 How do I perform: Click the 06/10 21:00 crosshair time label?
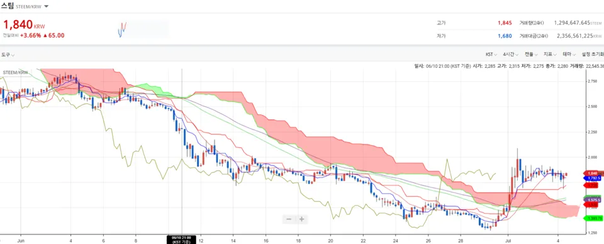(x=181, y=240)
